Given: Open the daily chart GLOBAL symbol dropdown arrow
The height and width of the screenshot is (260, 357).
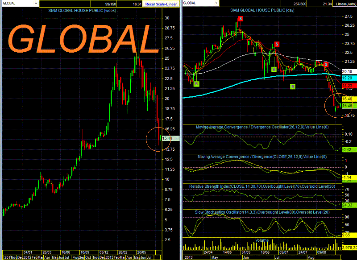Looking at the screenshot, I should click(216, 3).
